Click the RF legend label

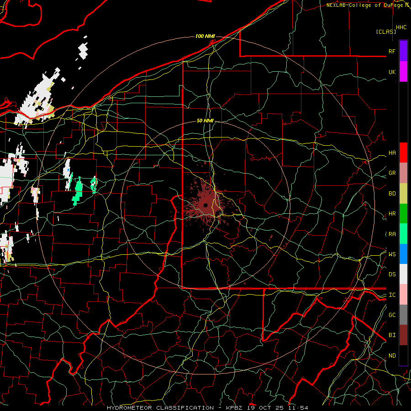click(392, 51)
